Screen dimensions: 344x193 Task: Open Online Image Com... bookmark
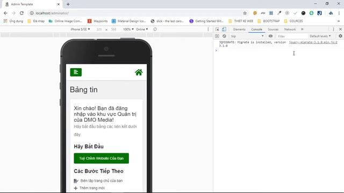coord(66,21)
